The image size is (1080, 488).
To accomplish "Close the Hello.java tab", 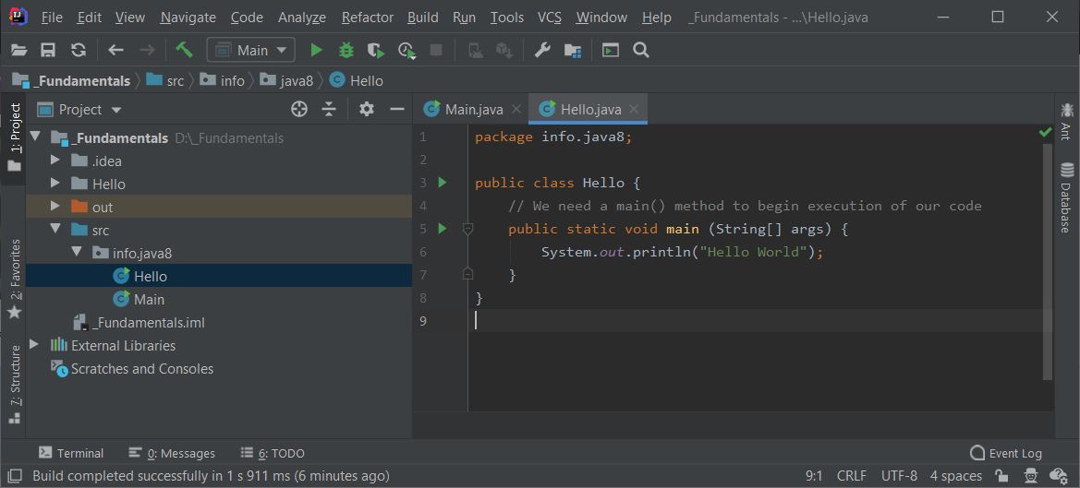I will [x=634, y=109].
